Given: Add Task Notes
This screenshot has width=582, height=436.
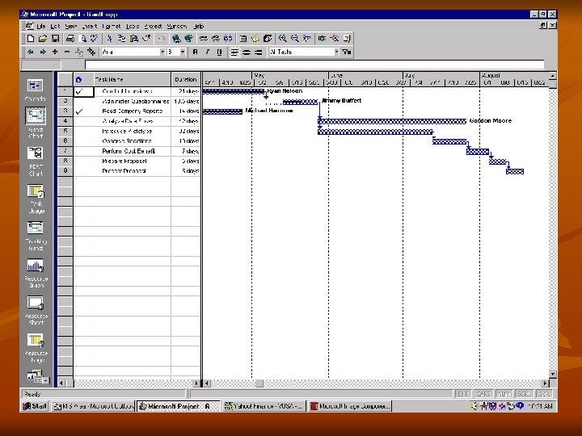Looking at the screenshot, I should pyautogui.click(x=255, y=39).
